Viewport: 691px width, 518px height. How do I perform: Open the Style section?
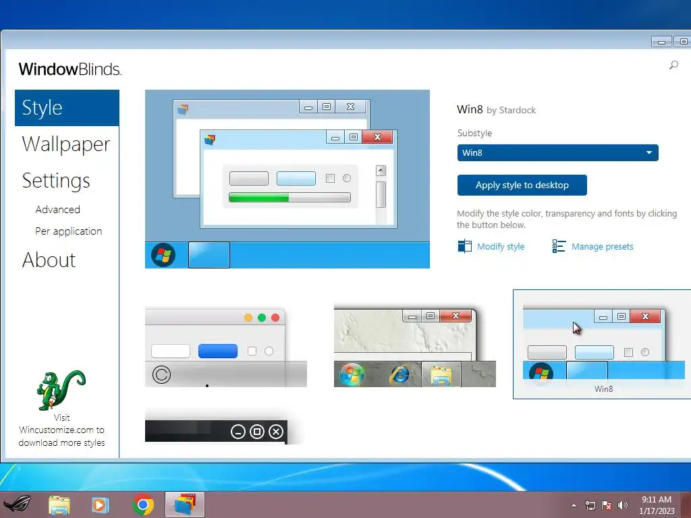point(67,108)
